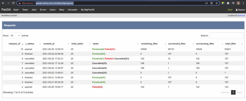Reload the page with the refresh icon
The image size is (246, 101).
click(13, 3)
